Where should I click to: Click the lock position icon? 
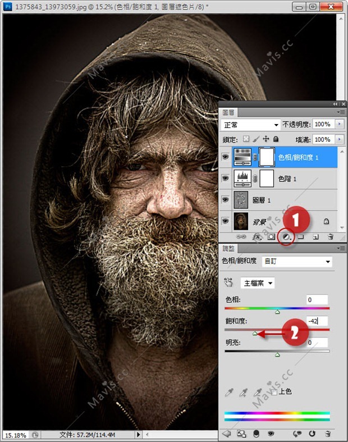pyautogui.click(x=265, y=139)
